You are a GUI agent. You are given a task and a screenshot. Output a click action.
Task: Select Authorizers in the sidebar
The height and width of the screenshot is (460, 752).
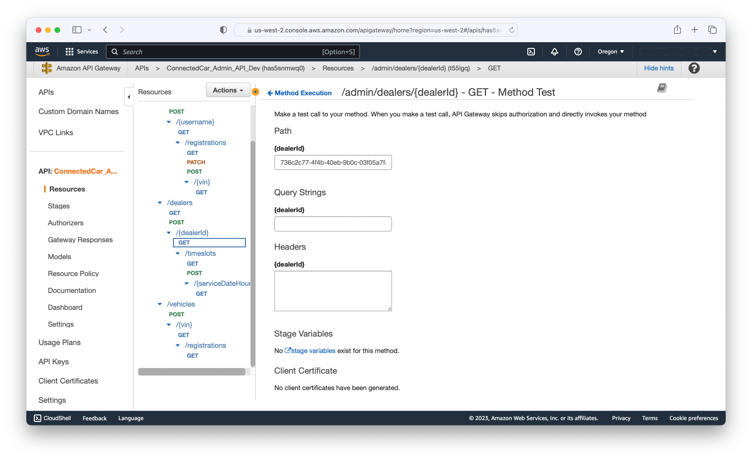[66, 223]
